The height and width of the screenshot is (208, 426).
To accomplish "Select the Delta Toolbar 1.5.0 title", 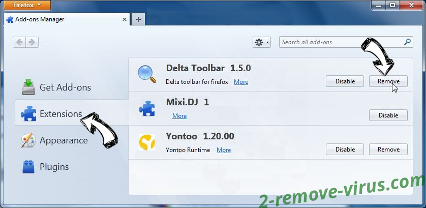I will click(208, 68).
